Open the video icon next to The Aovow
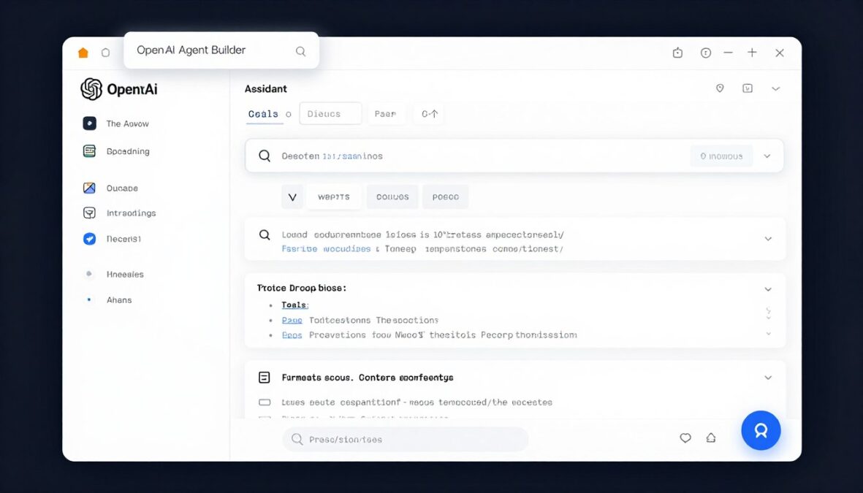This screenshot has width=863, height=493. click(x=88, y=123)
